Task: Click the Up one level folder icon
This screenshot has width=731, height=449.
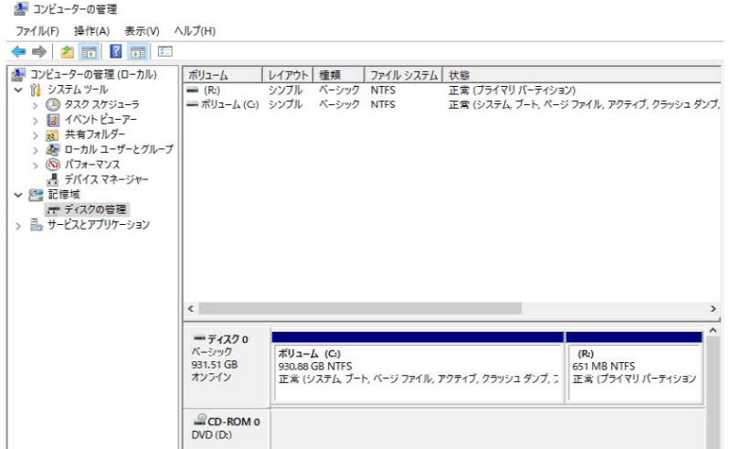Action: click(68, 52)
